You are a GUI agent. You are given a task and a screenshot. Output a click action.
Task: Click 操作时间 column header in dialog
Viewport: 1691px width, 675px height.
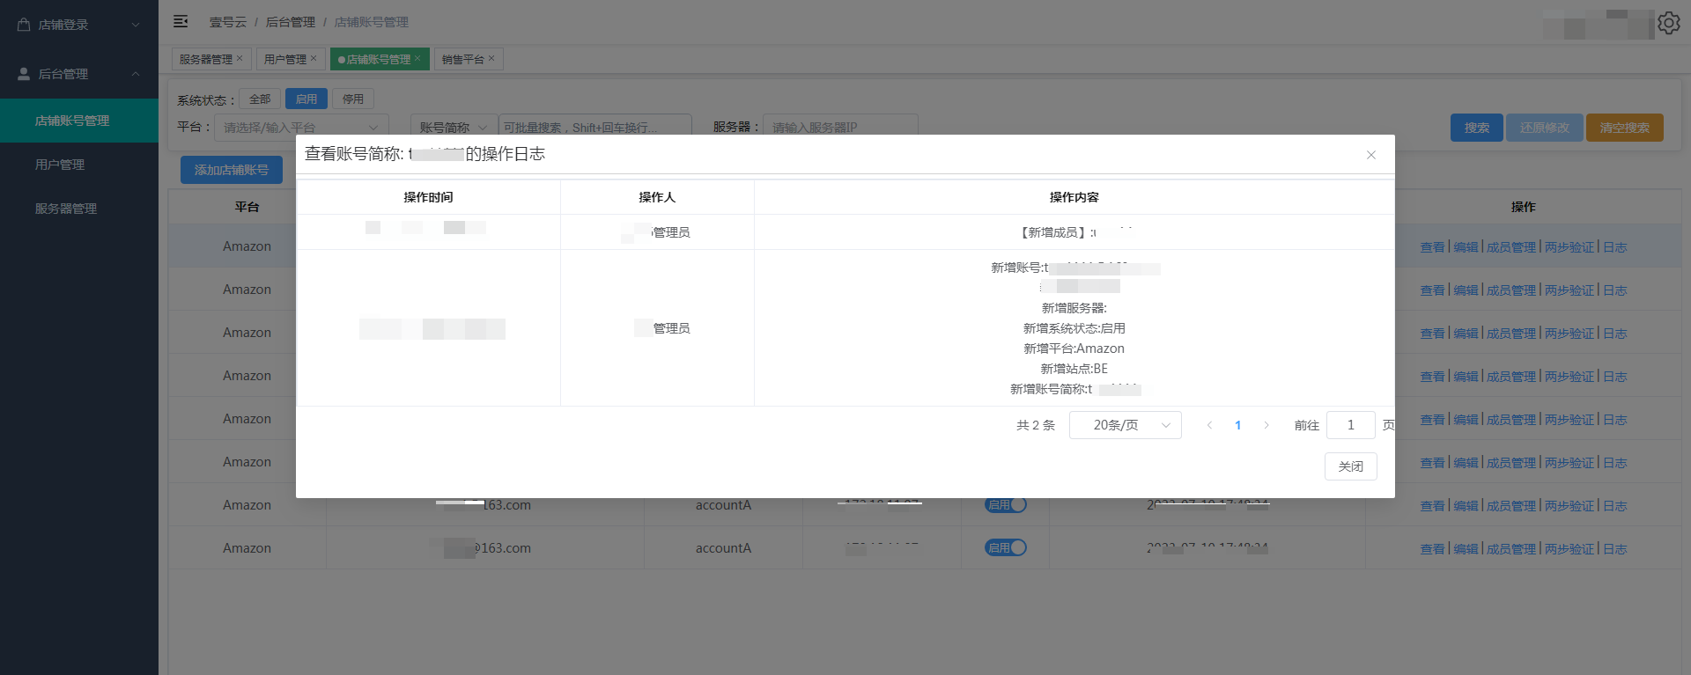click(x=428, y=197)
